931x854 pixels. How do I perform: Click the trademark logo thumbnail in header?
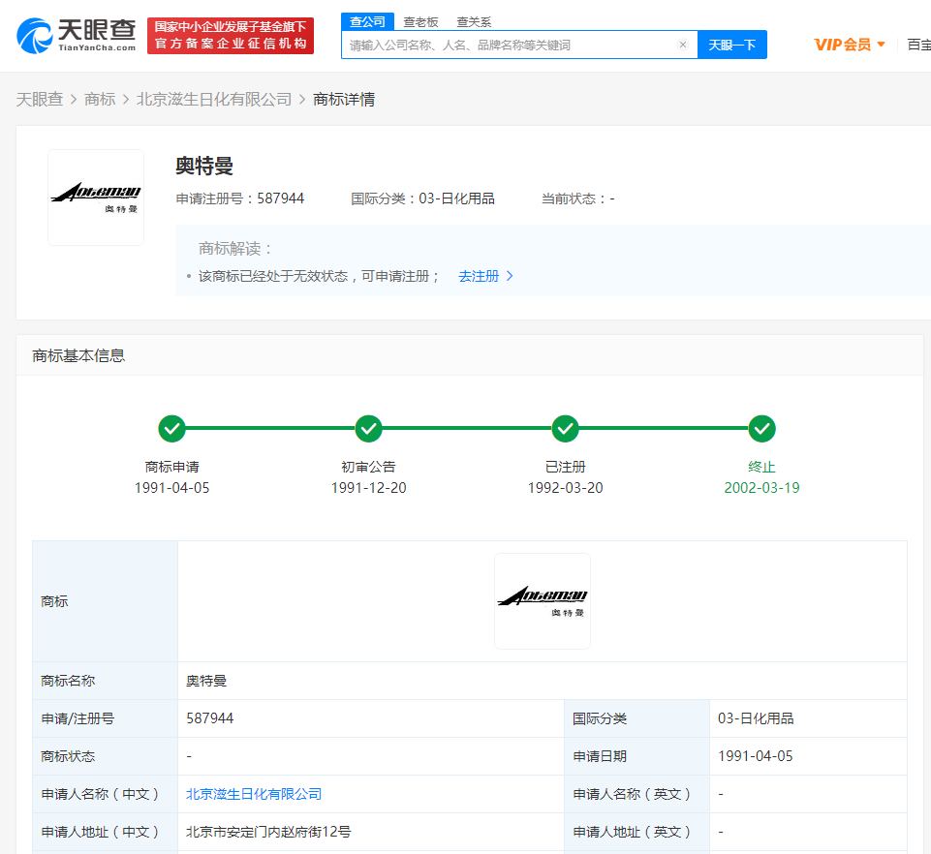pyautogui.click(x=96, y=198)
